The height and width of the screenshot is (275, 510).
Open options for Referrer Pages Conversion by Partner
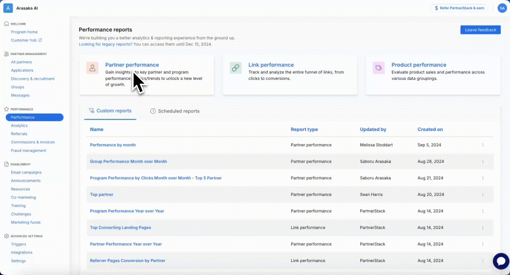[483, 260]
